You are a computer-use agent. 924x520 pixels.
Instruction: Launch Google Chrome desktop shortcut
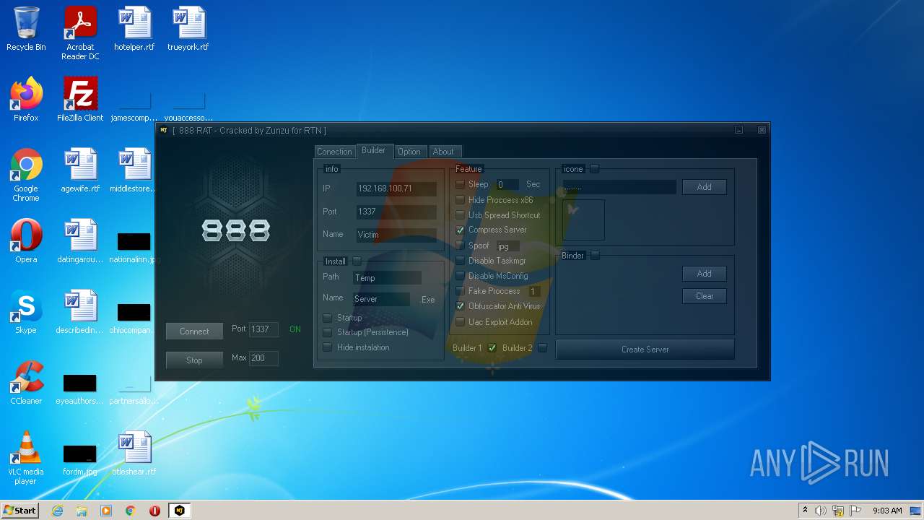pos(26,175)
